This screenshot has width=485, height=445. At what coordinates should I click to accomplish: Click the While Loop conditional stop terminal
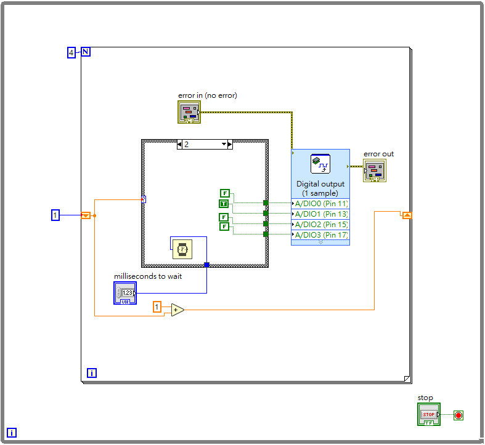pyautogui.click(x=459, y=415)
